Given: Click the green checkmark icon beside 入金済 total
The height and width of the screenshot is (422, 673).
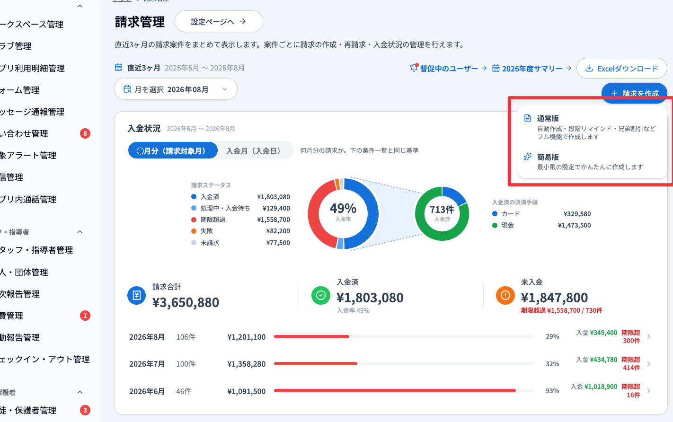Looking at the screenshot, I should click(x=320, y=295).
